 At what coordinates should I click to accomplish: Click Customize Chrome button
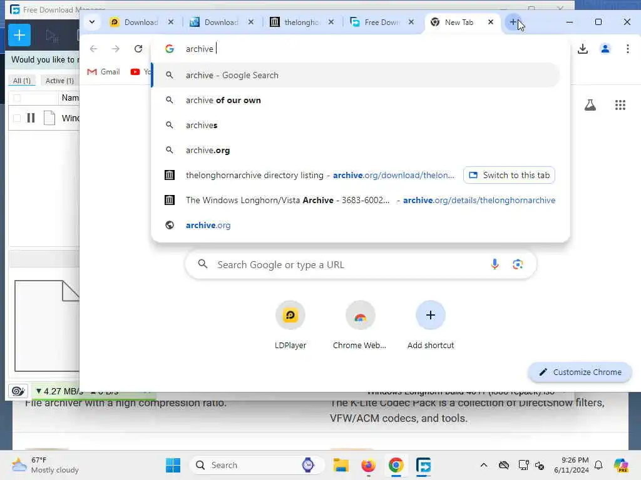(x=580, y=372)
